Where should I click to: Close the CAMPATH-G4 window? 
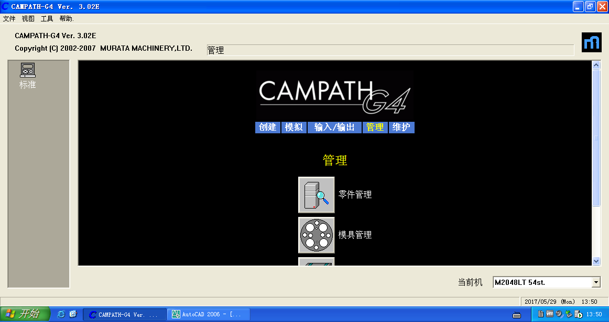tap(602, 7)
